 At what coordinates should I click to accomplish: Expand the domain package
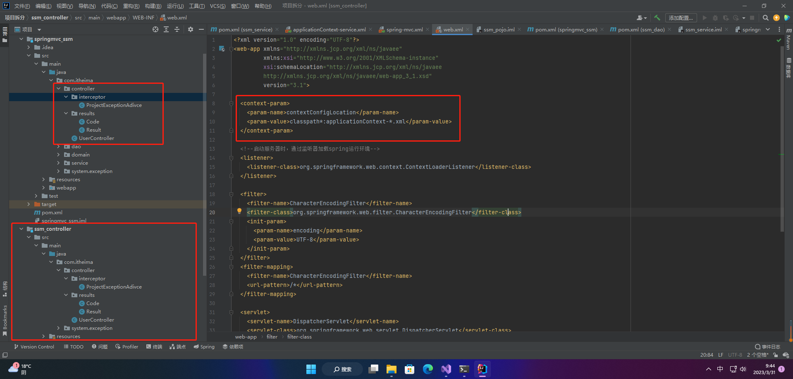(58, 155)
